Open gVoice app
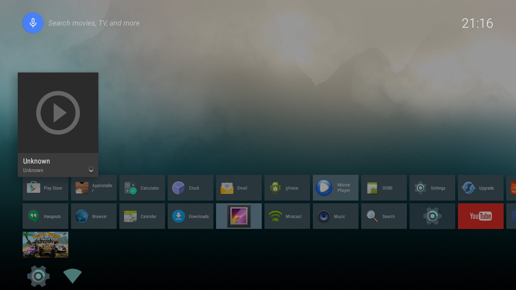Image resolution: width=516 pixels, height=290 pixels. click(287, 188)
